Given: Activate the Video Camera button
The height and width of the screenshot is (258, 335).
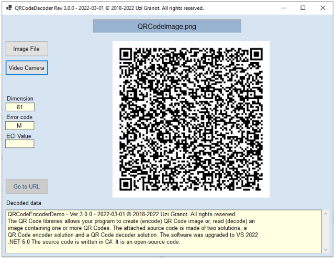Looking at the screenshot, I should [x=27, y=68].
